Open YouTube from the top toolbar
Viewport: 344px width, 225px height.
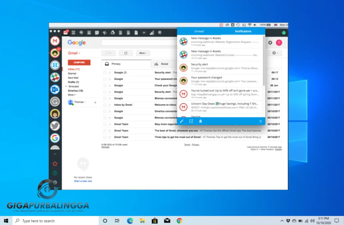pos(144,33)
